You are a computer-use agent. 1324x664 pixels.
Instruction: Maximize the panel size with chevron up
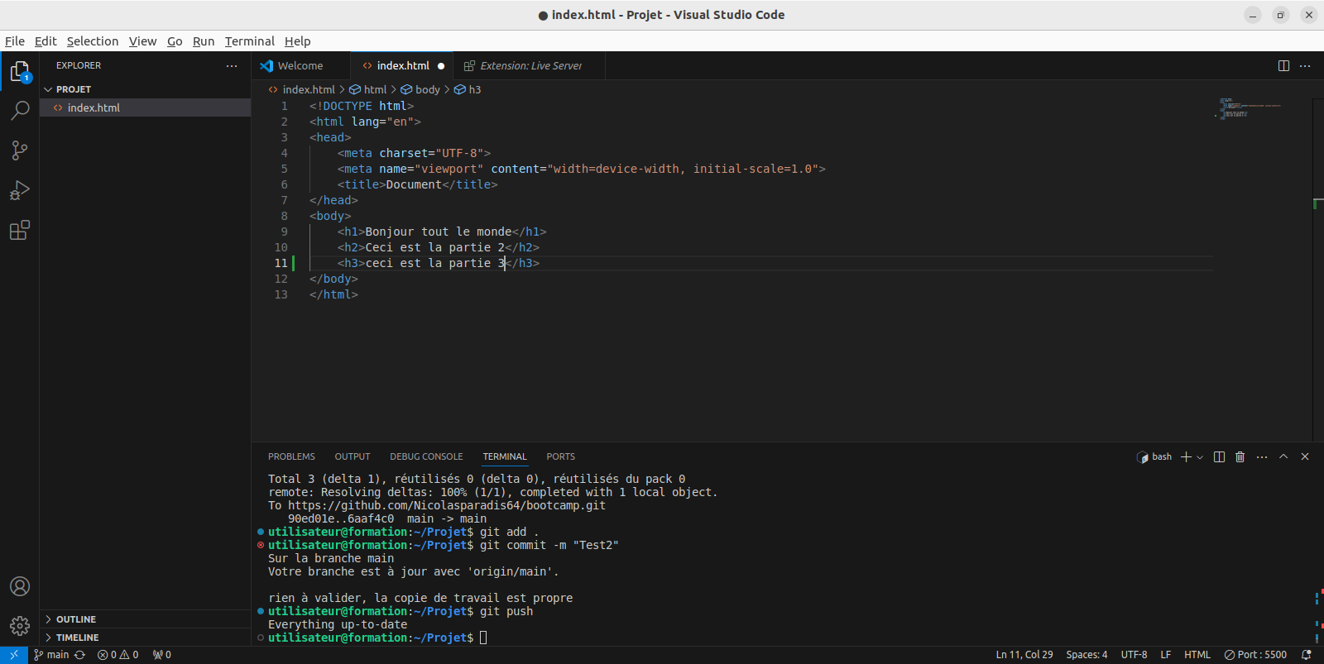[x=1283, y=456]
